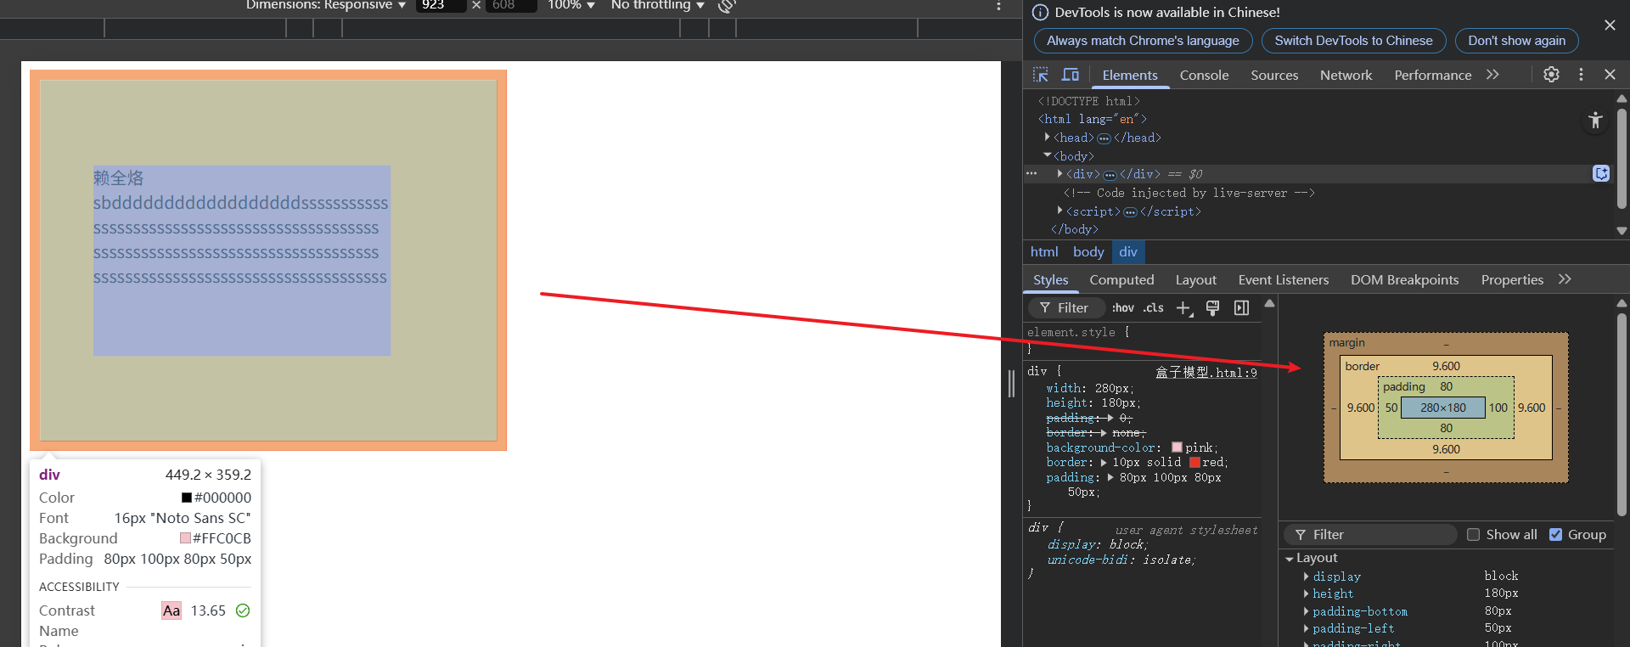Toggle the computed styles sidebar icon
This screenshot has height=647, width=1630.
[1241, 308]
